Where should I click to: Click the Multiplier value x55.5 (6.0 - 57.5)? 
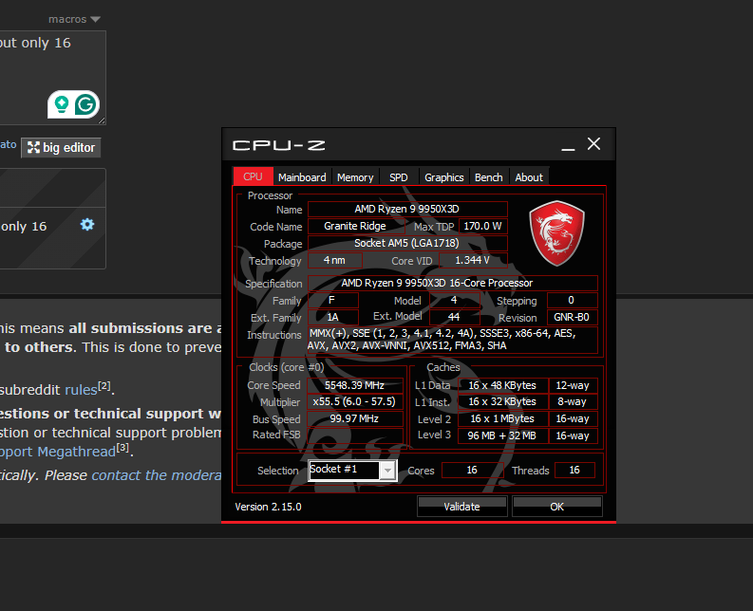coord(355,401)
